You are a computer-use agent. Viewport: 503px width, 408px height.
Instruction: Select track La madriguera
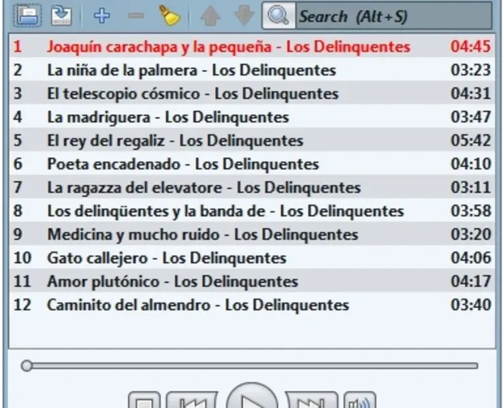[x=252, y=117]
